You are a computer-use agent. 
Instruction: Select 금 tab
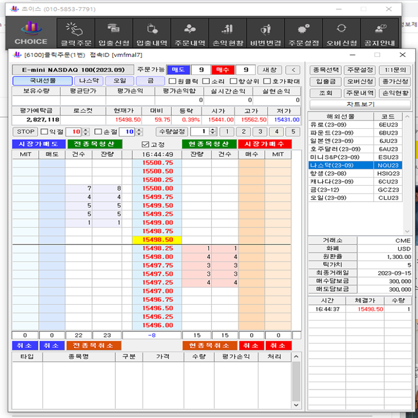pyautogui.click(x=150, y=81)
